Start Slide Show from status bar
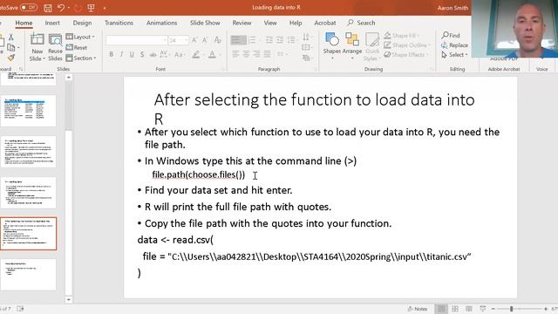The width and height of the screenshot is (558, 314). tap(482, 309)
